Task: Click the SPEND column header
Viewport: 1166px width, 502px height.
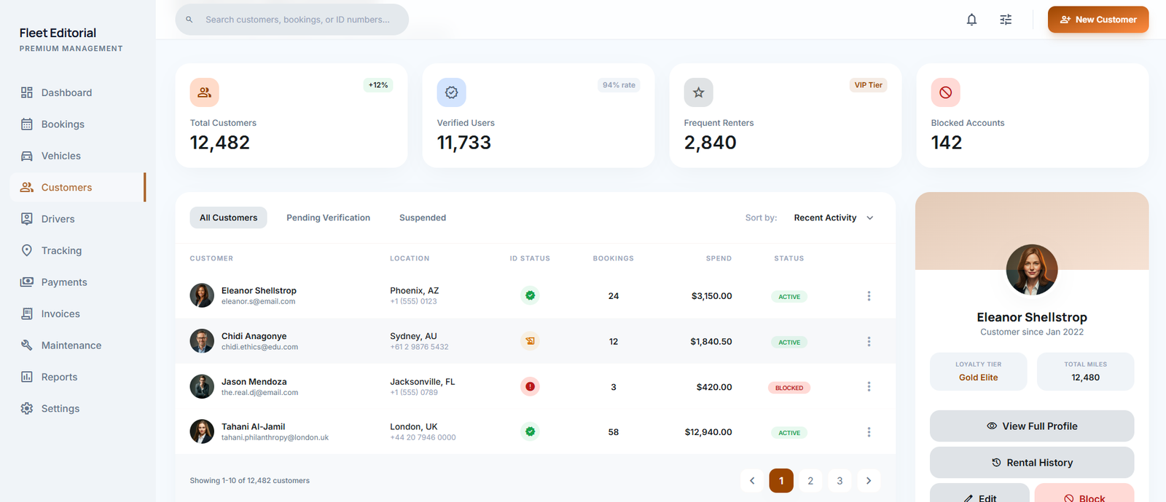Action: (x=719, y=258)
